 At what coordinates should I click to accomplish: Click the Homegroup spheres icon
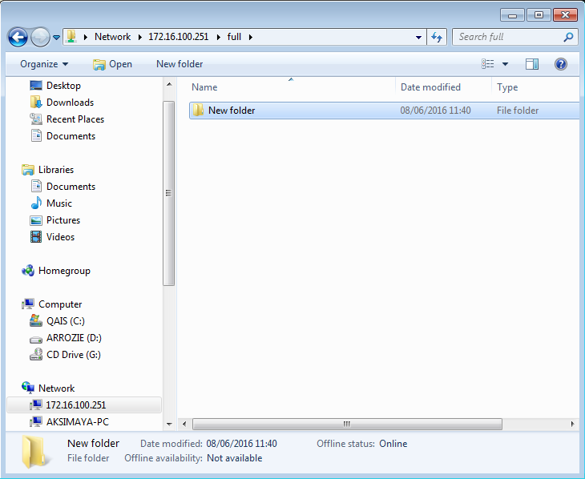(x=28, y=271)
